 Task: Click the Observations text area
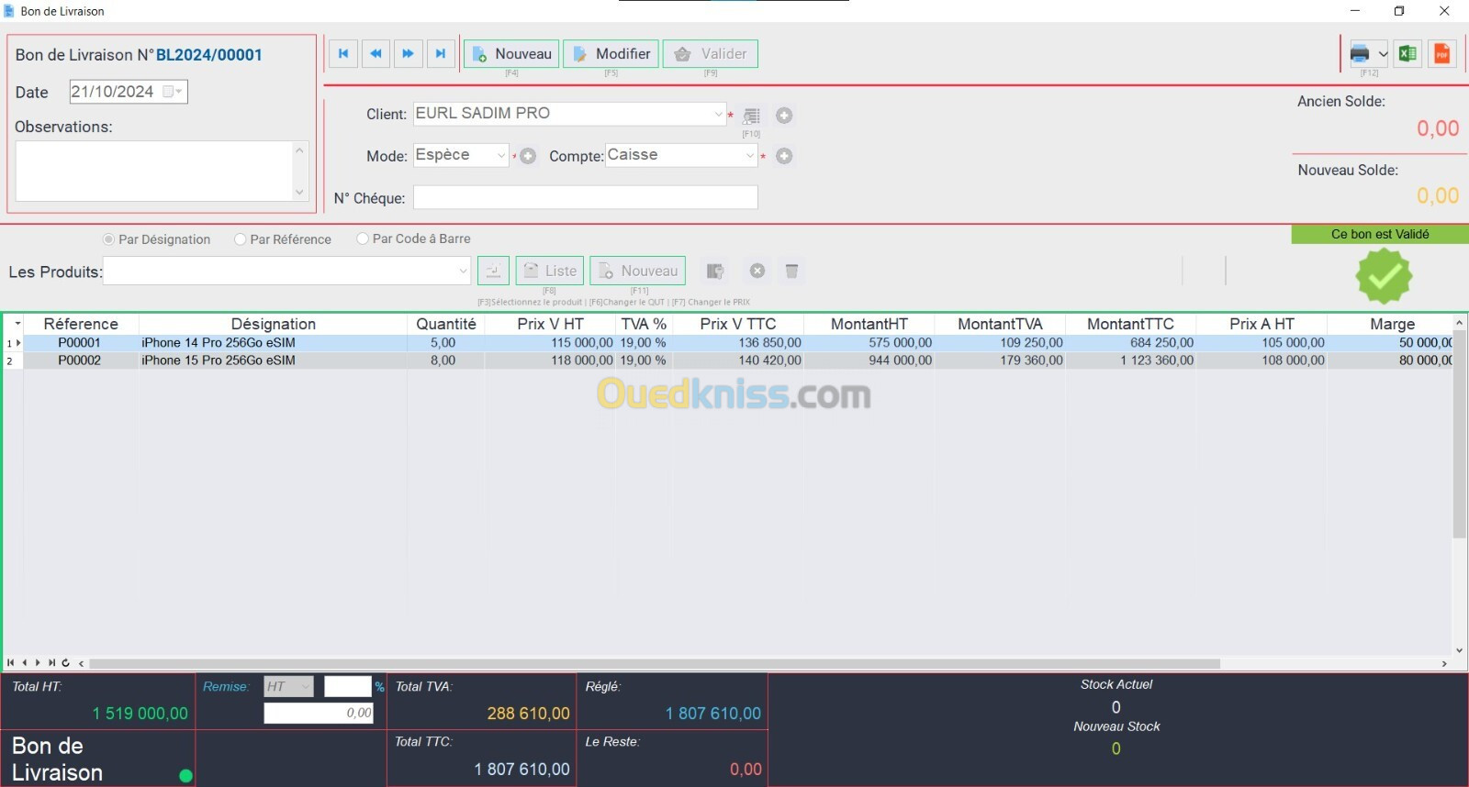(x=154, y=171)
